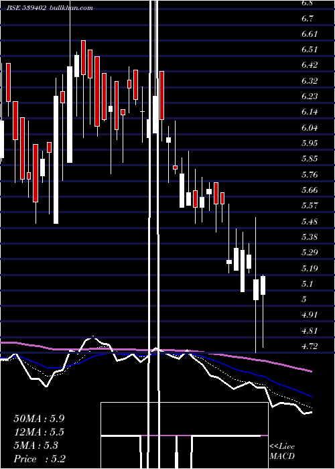Click the 5.95 price axis label

(310, 143)
